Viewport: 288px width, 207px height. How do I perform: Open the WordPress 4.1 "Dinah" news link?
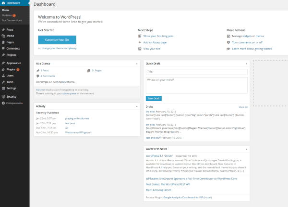coord(159,156)
